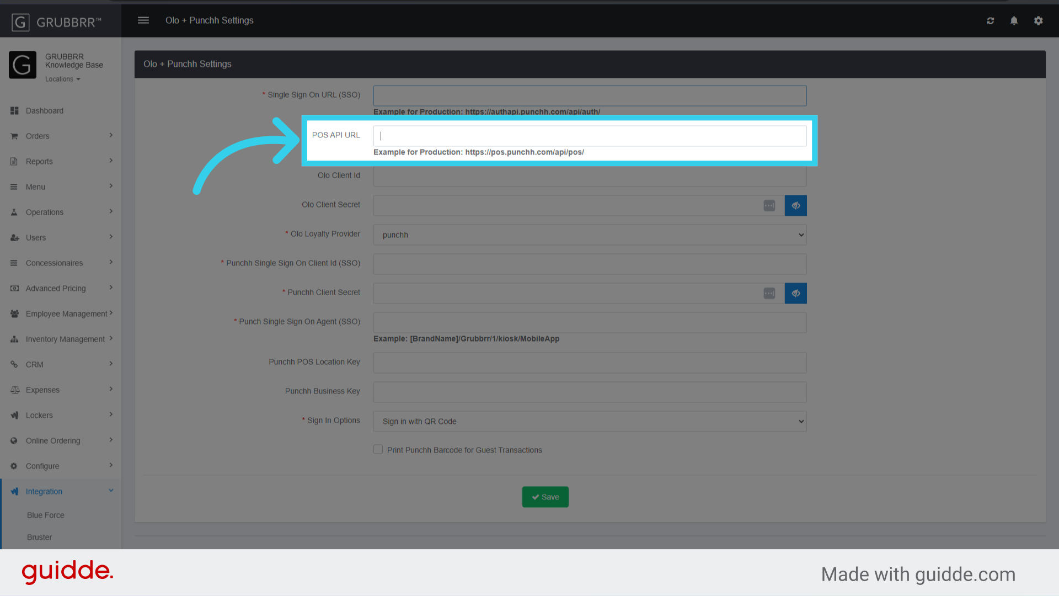Click the GRUBBRR Knowledge Base avatar
The height and width of the screenshot is (596, 1059).
23,65
